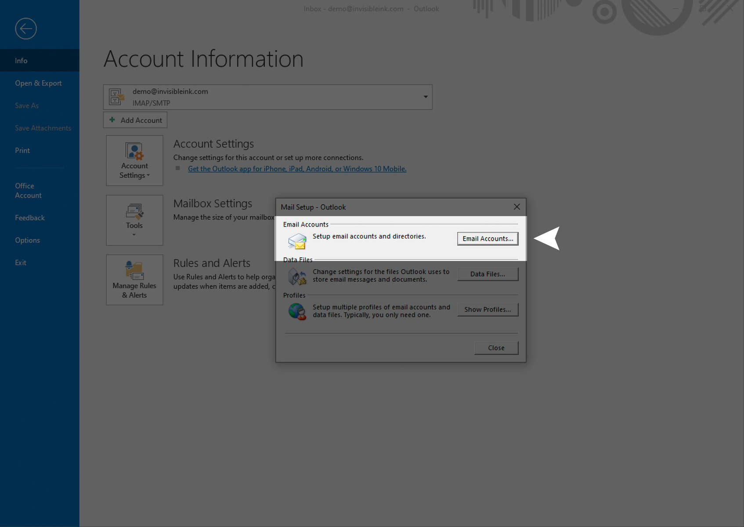Click the Profiles globe icon

click(x=297, y=311)
